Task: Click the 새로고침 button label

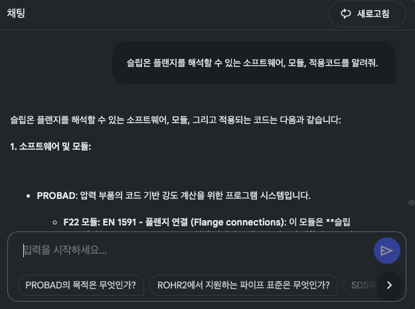Action: 373,14
